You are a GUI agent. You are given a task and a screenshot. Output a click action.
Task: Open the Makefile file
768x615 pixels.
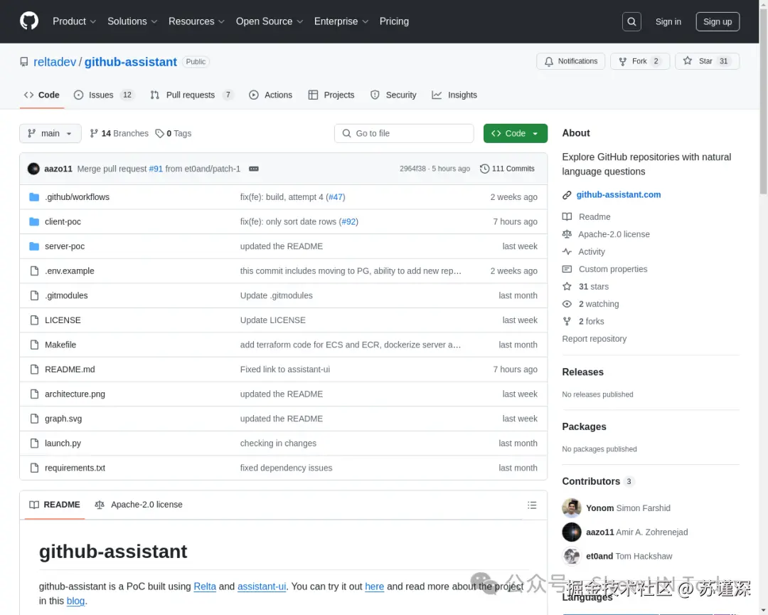60,345
